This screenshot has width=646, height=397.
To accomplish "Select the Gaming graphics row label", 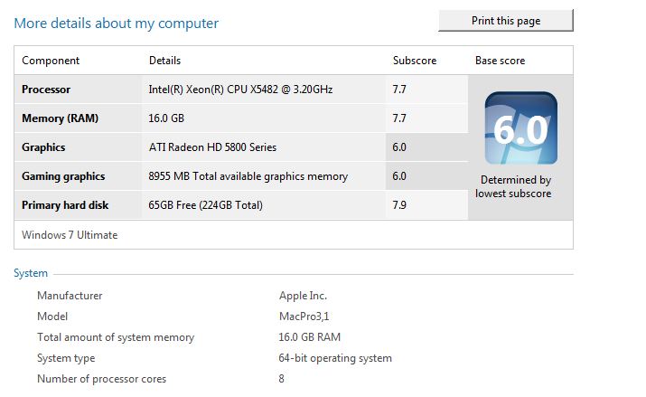I will tap(63, 176).
